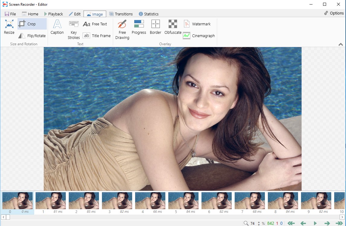Add a Caption overlay
This screenshot has width=346, height=226.
57,27
